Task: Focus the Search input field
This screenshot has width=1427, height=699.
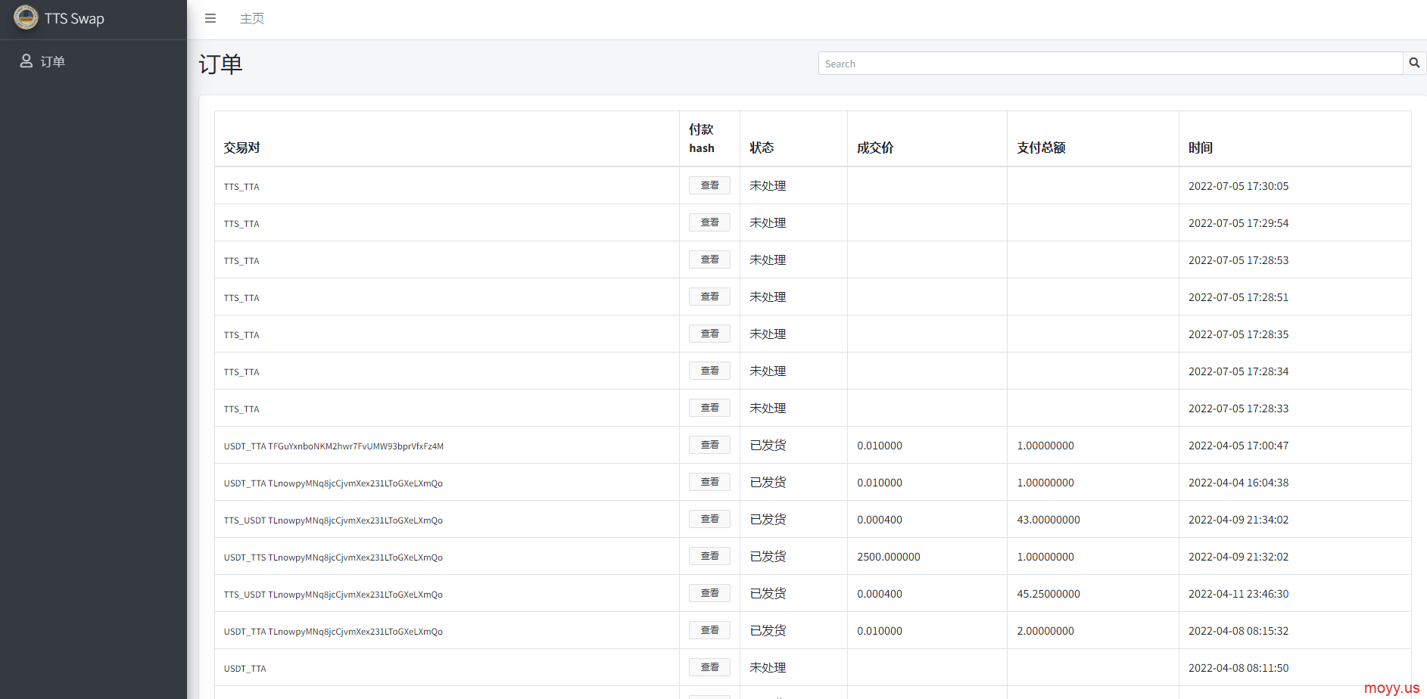Action: click(1110, 64)
